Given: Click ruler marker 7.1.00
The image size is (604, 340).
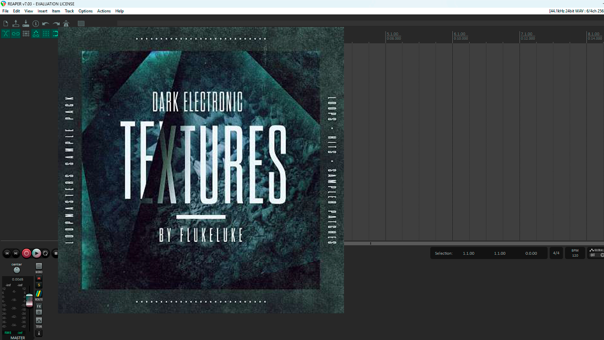Looking at the screenshot, I should (527, 34).
